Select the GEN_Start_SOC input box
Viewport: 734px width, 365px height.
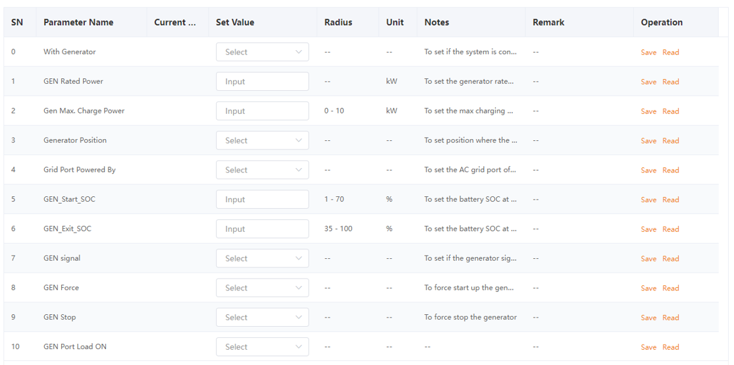pos(262,200)
